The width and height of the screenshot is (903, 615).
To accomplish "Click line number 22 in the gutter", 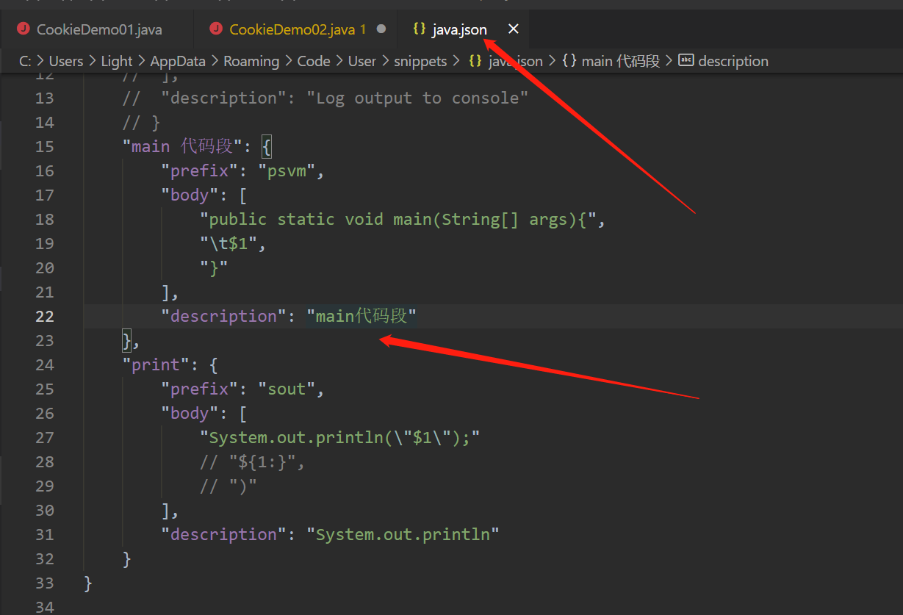I will coord(45,316).
